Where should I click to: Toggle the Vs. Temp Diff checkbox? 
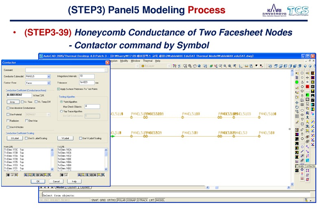pyautogui.click(x=36, y=102)
